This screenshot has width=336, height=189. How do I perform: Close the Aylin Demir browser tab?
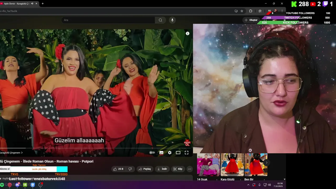coord(36,4)
